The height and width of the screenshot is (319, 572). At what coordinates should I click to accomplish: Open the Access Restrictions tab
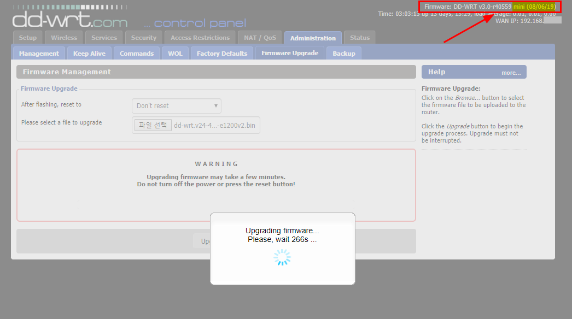click(x=200, y=38)
